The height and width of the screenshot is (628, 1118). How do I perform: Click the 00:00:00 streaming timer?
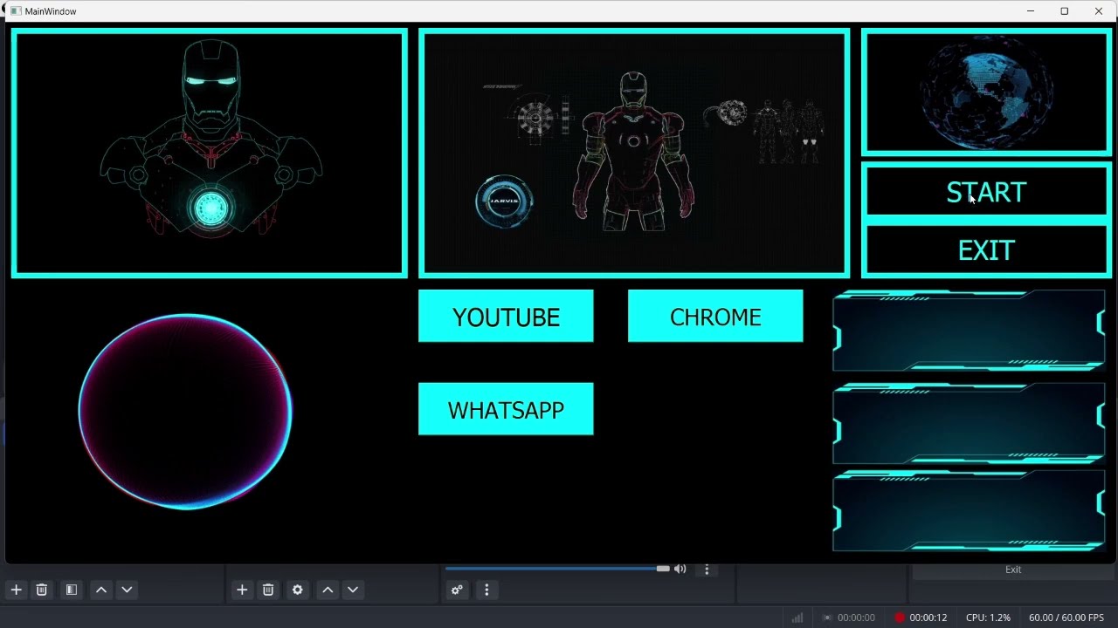coord(856,618)
